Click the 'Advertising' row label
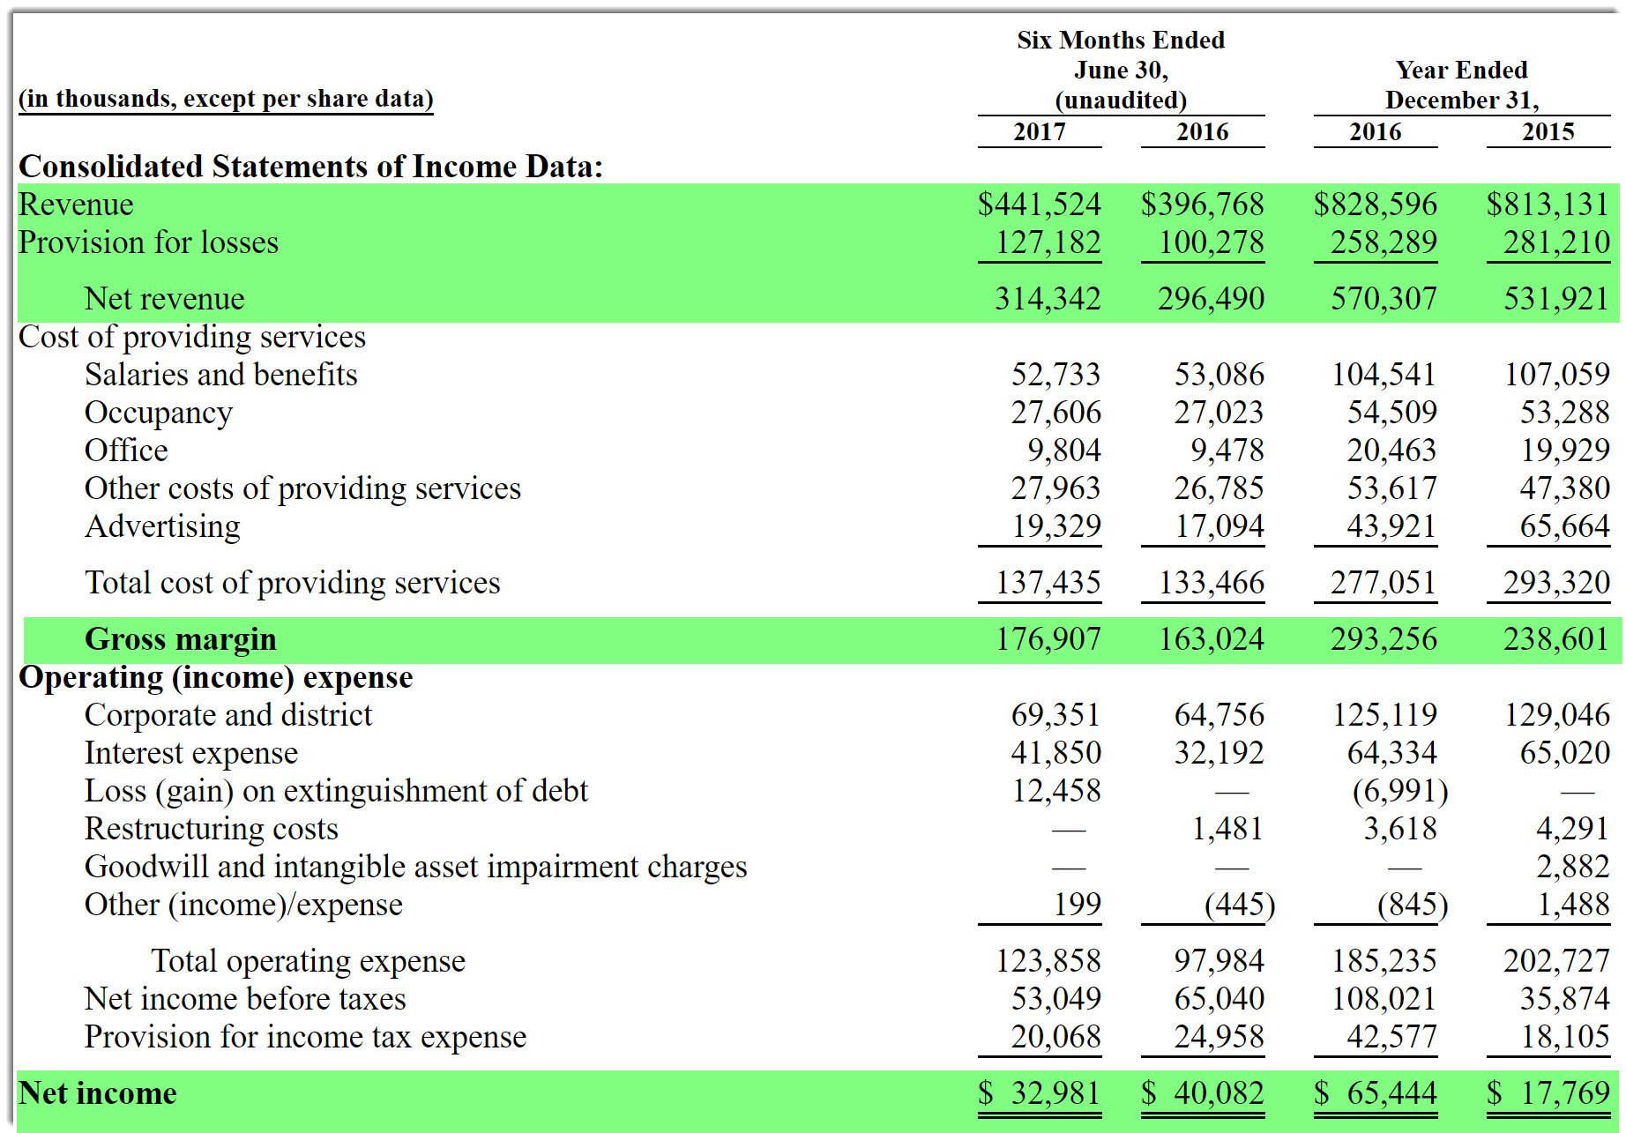The width and height of the screenshot is (1626, 1133). point(162,526)
